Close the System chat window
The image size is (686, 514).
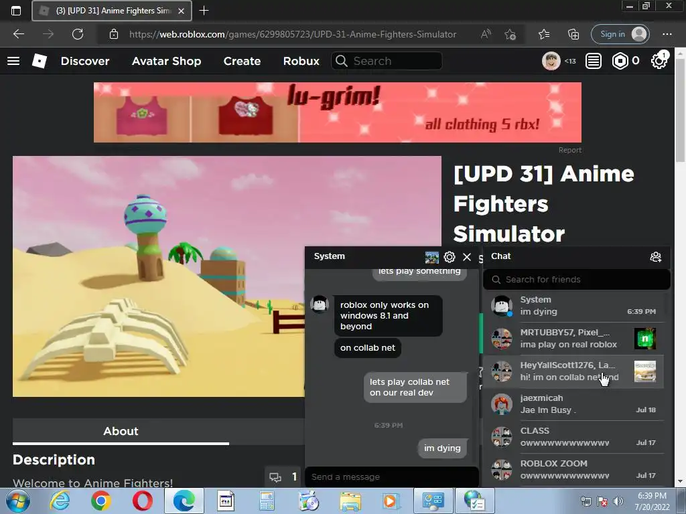(x=467, y=257)
